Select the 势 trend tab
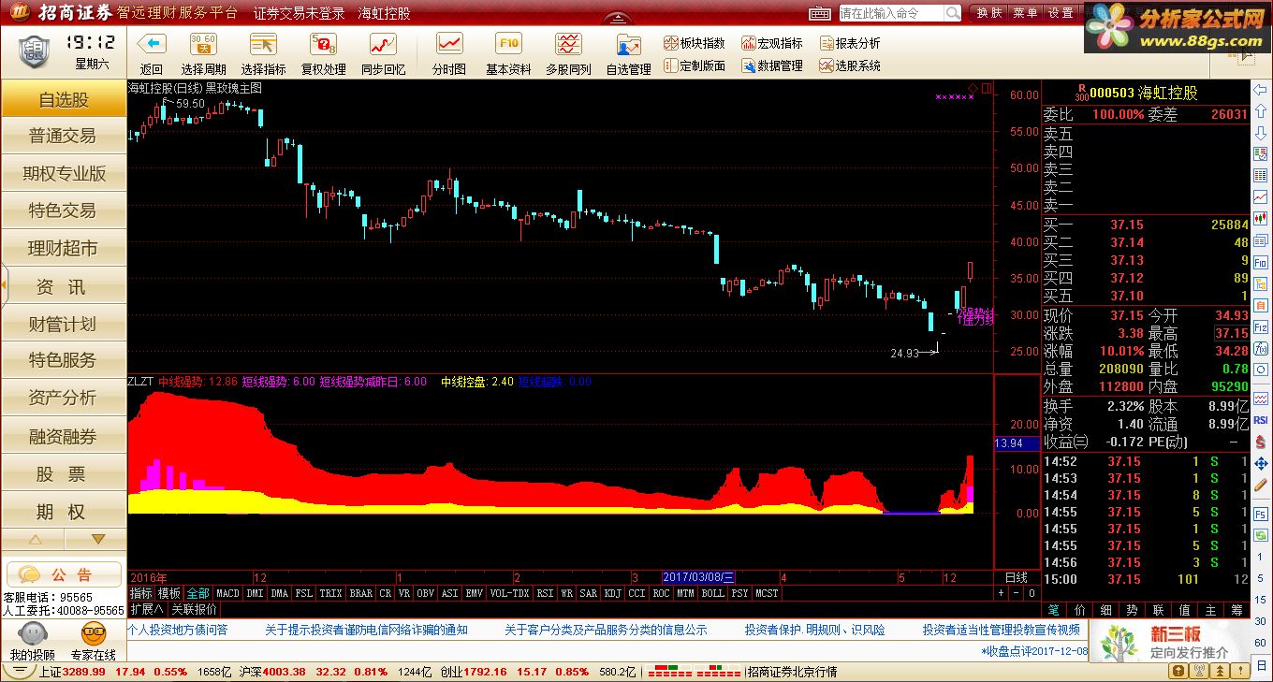1273x682 pixels. (1133, 610)
